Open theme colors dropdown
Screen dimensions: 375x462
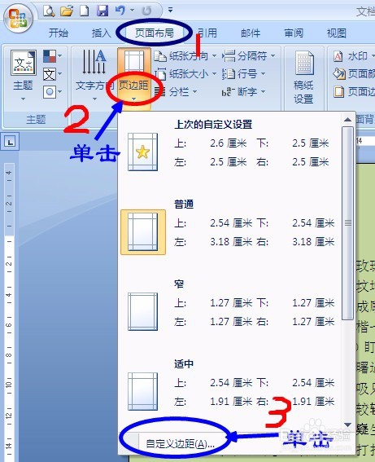(52, 56)
